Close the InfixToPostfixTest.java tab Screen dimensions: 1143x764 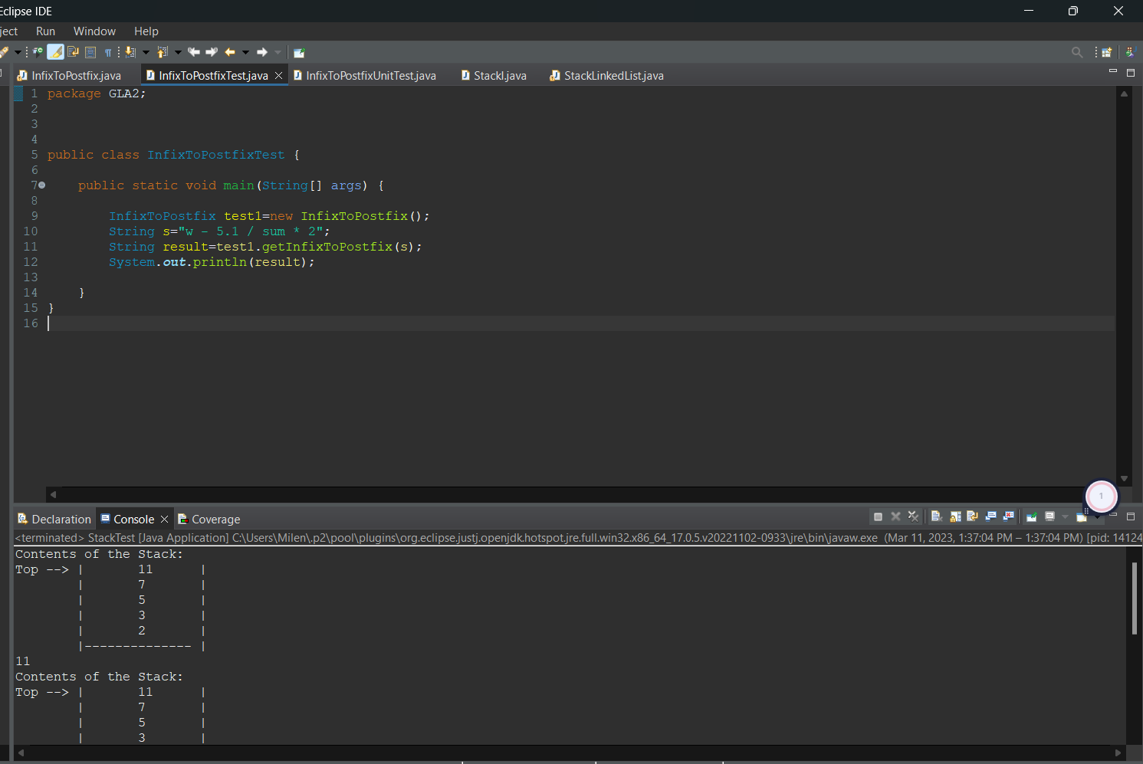279,75
